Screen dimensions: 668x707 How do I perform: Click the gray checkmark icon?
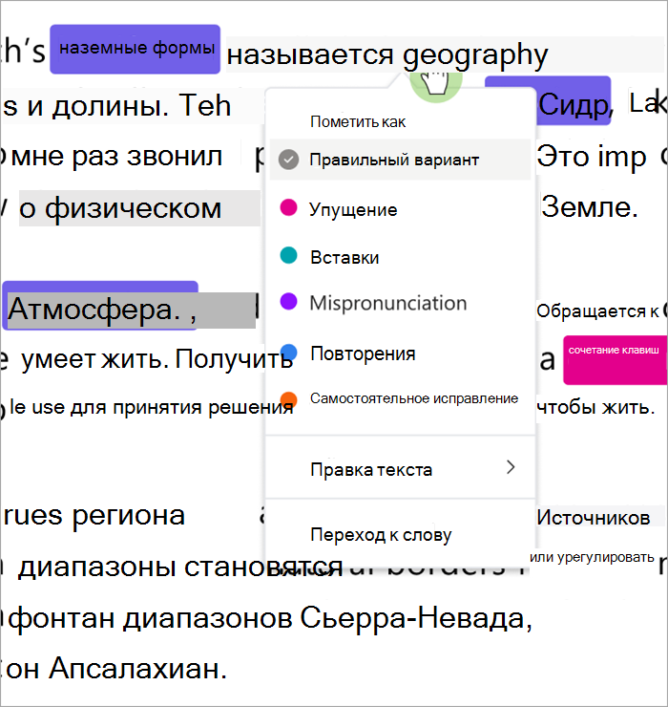288,160
